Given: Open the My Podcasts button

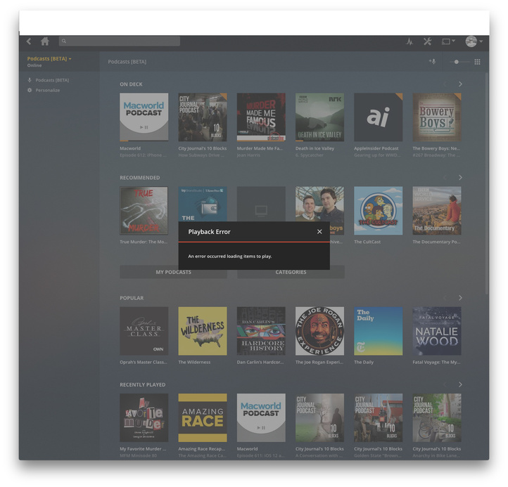Looking at the screenshot, I should point(173,272).
